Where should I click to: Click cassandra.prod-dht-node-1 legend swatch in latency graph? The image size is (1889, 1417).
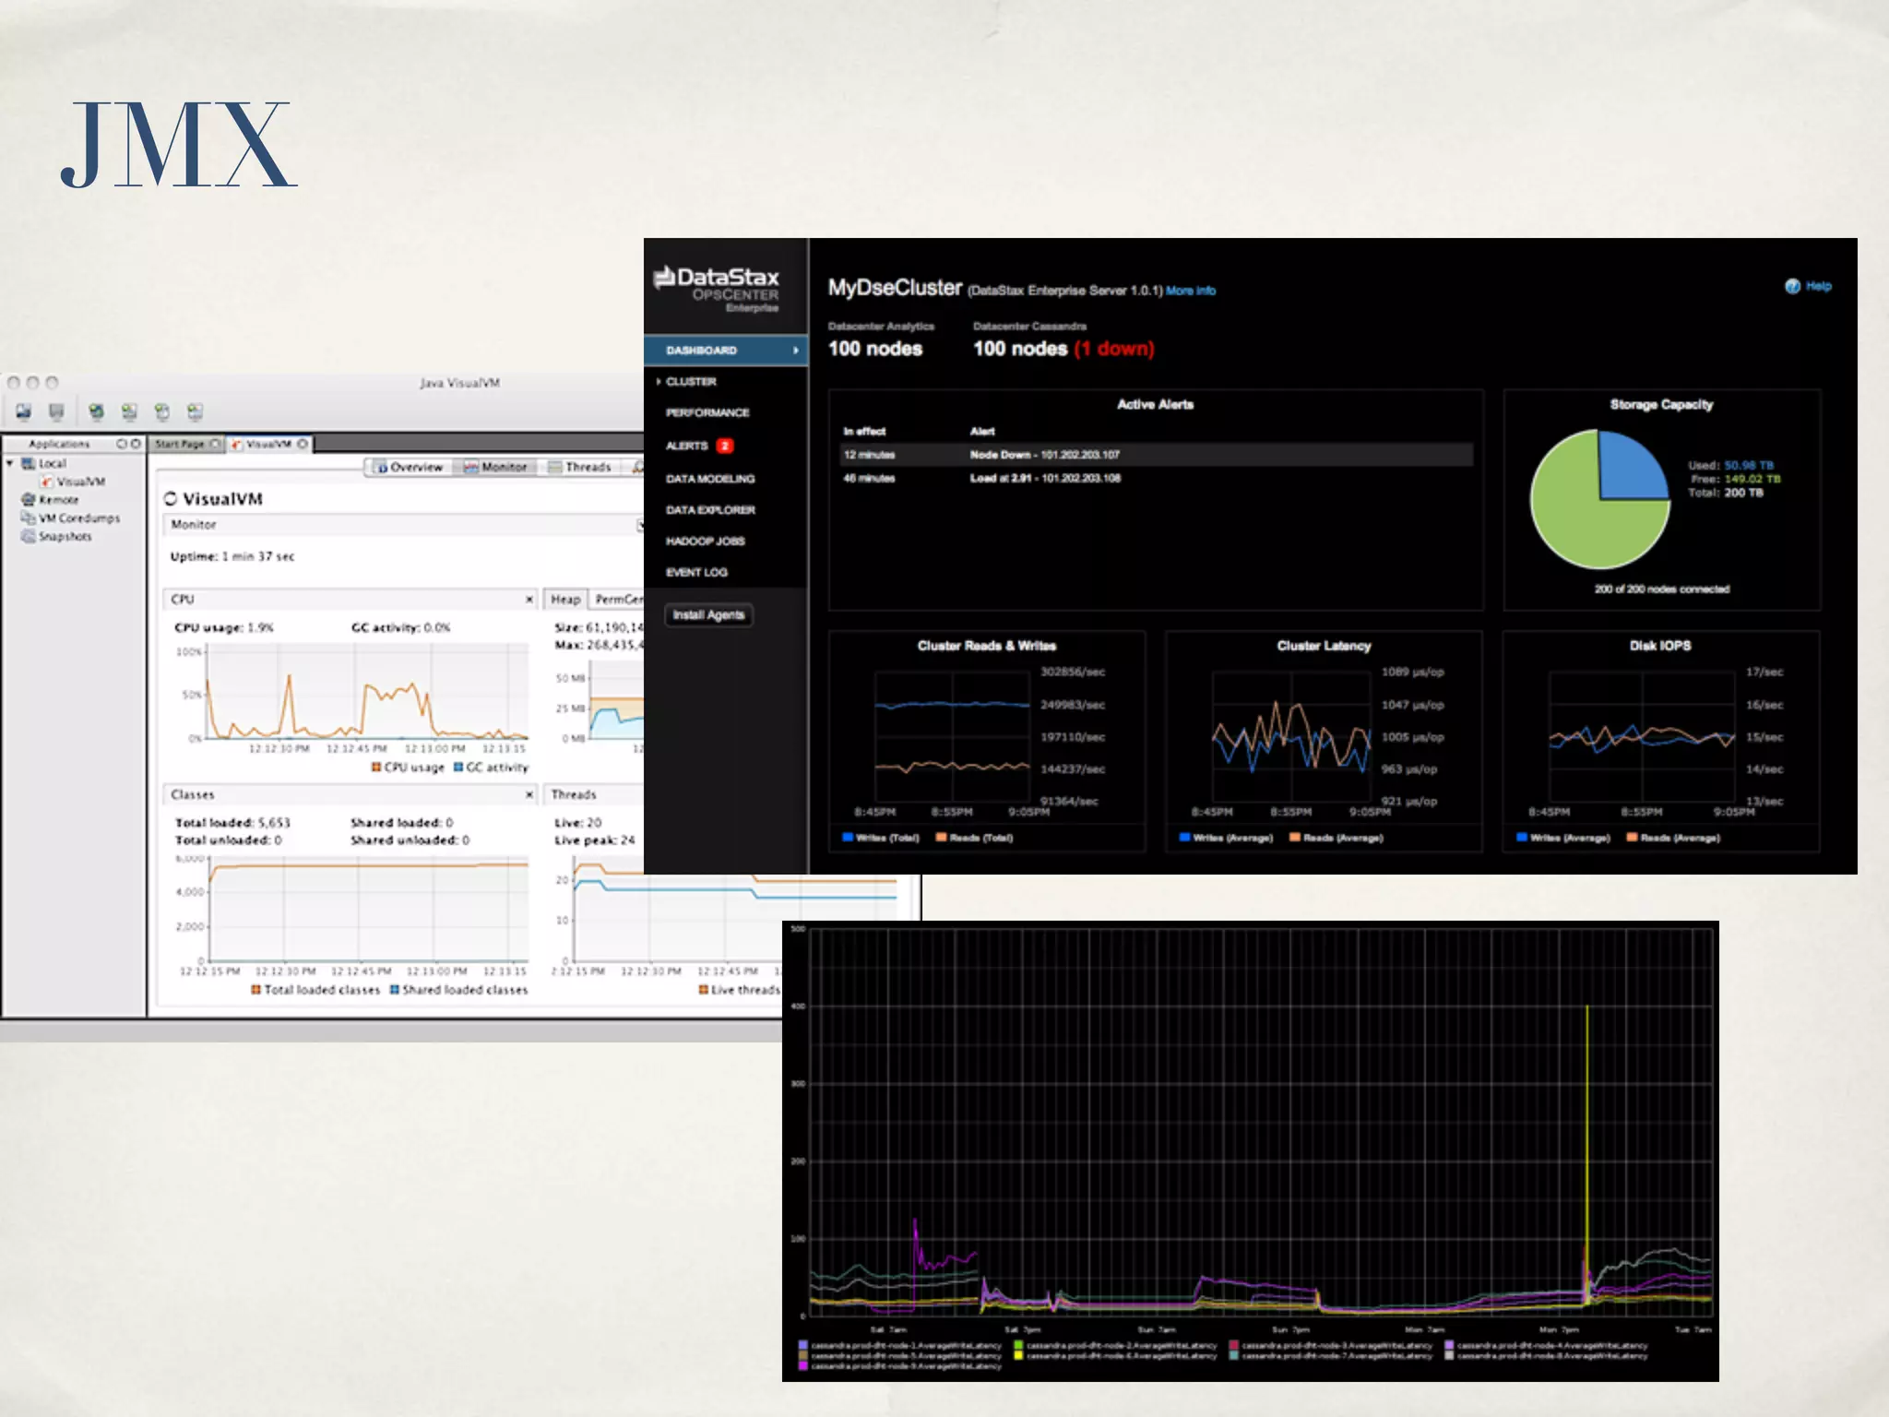click(x=803, y=1345)
